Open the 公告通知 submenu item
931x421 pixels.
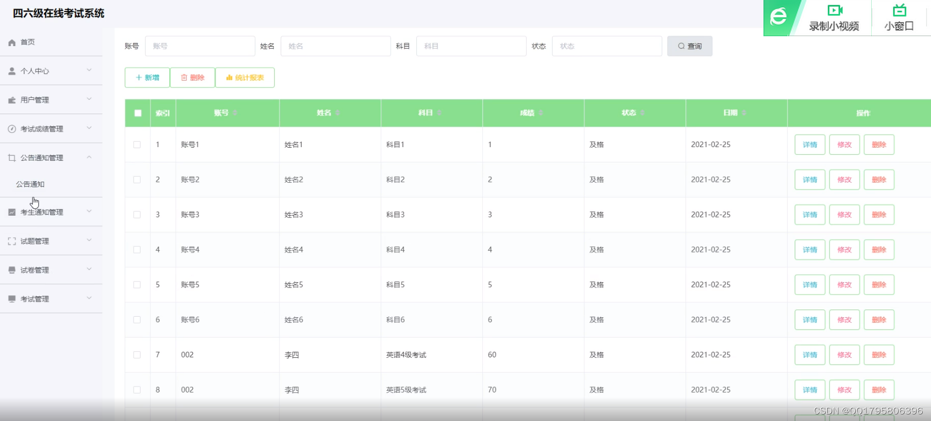click(51, 184)
